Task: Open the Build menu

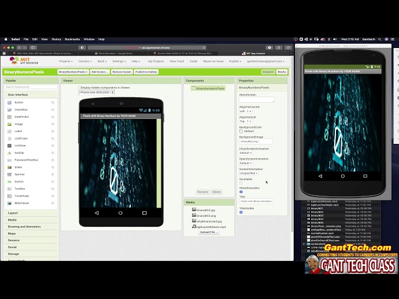Action: [x=102, y=61]
